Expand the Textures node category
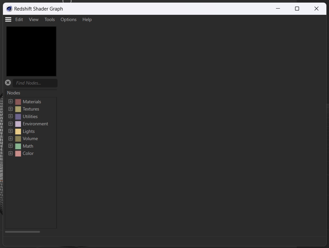 pos(11,109)
